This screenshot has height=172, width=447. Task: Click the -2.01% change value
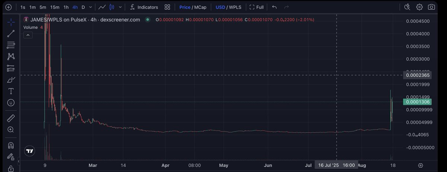[305, 19]
